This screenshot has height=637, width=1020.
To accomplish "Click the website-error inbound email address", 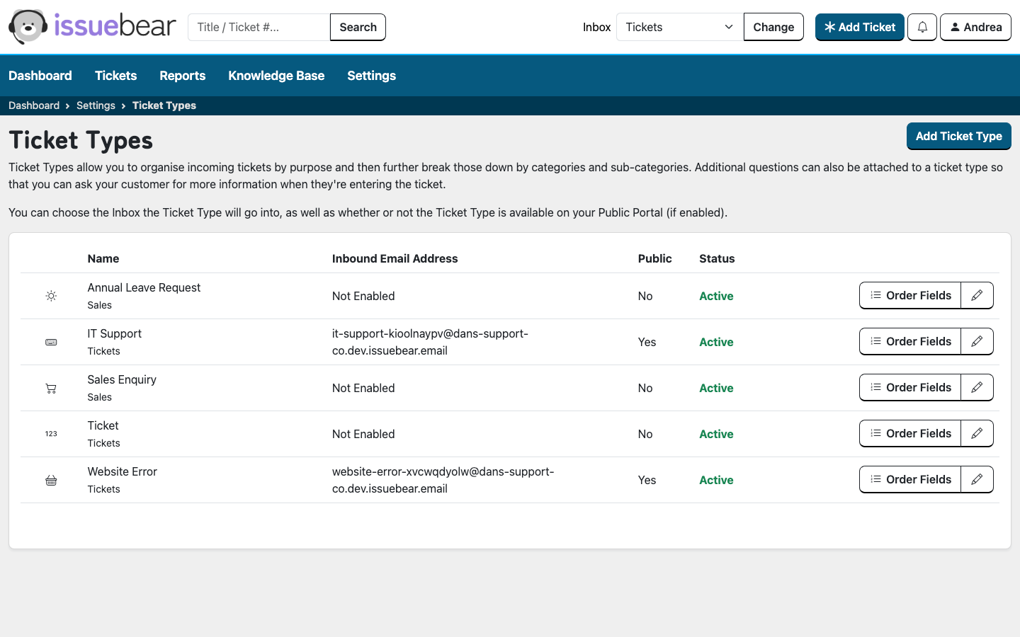I will coord(443,480).
